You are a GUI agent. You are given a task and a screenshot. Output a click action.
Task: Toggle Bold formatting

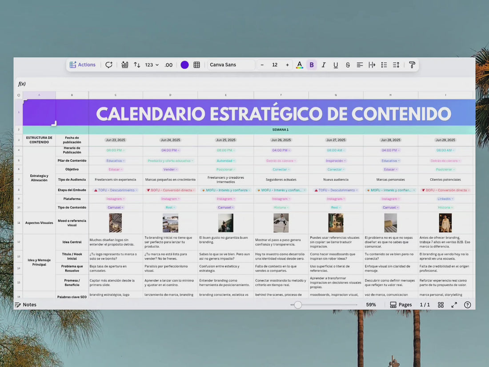[312, 65]
